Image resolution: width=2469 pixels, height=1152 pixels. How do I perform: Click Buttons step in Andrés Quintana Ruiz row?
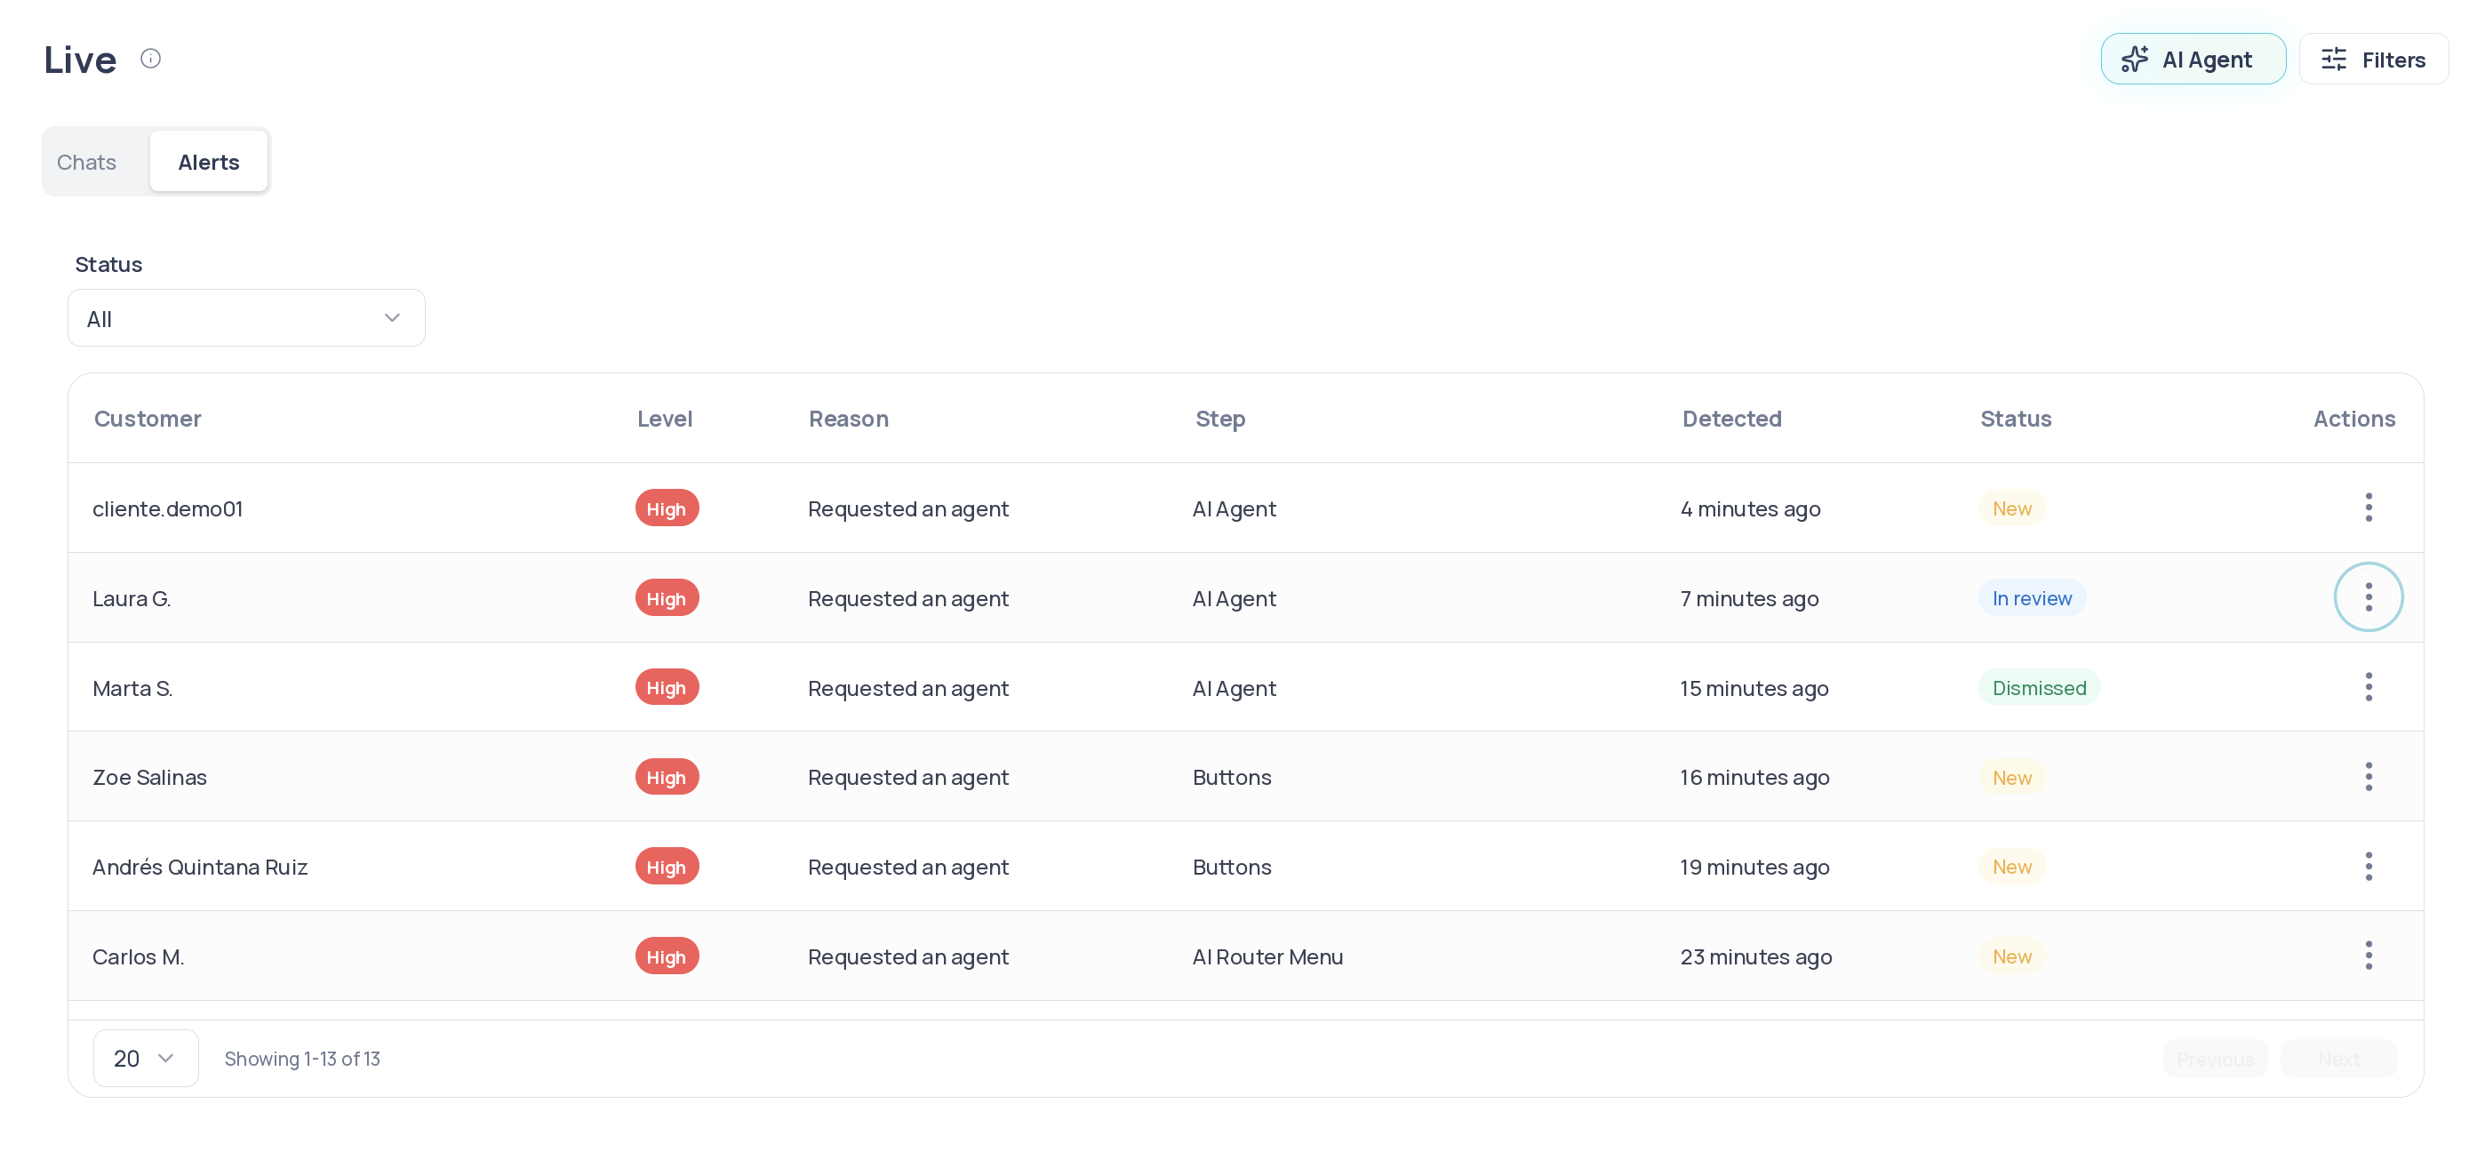(1232, 868)
